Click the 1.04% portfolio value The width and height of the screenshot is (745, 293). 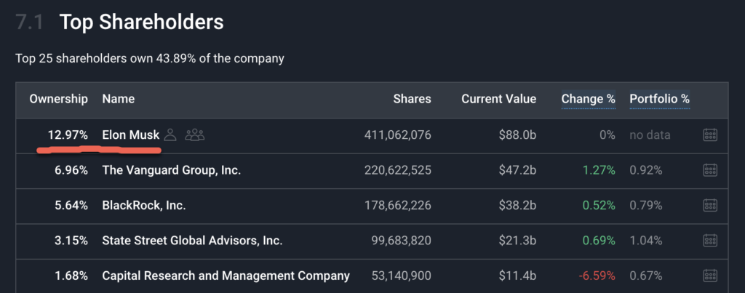click(x=646, y=241)
